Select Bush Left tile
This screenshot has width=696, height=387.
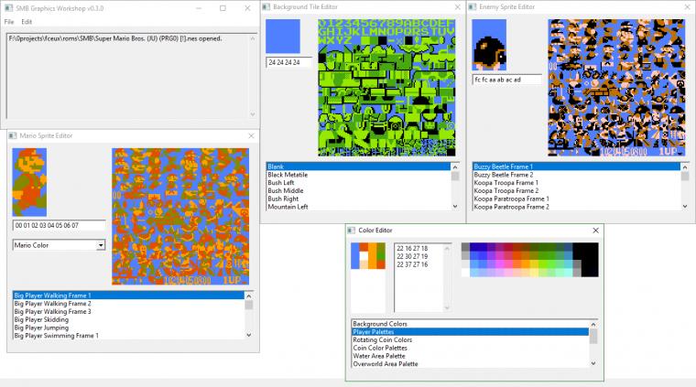(358, 183)
